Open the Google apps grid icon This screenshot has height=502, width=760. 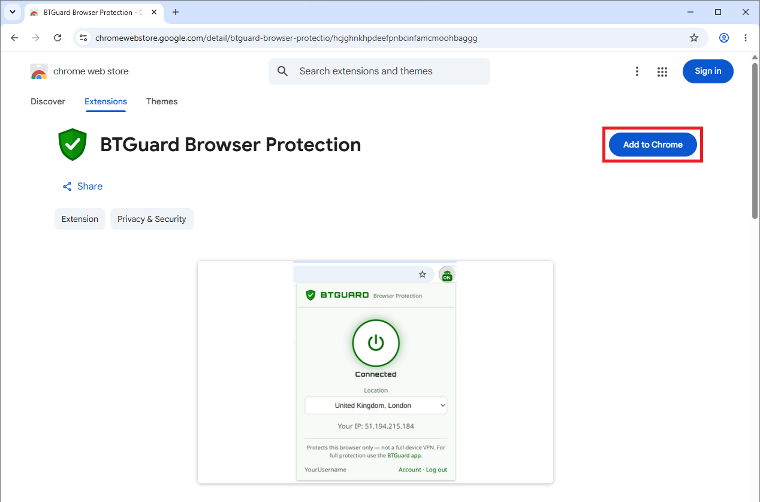[x=662, y=71]
